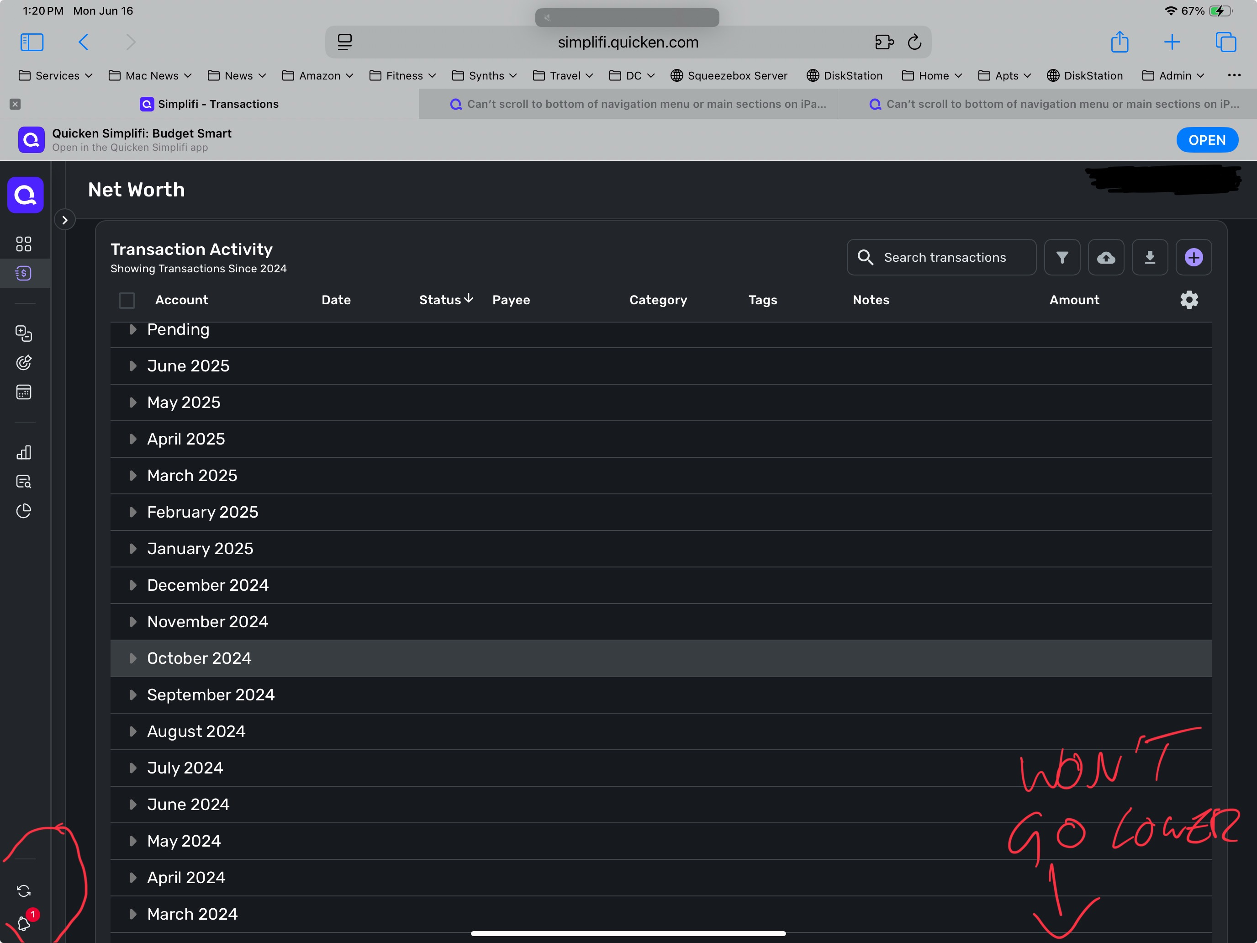Open the reports bar chart sidebar icon
Screen dimensions: 1257x943
coord(24,452)
